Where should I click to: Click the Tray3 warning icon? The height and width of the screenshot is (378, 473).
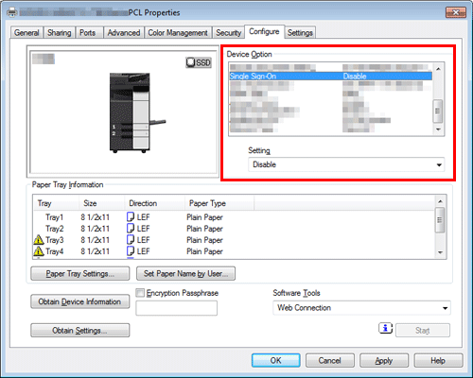click(x=39, y=240)
